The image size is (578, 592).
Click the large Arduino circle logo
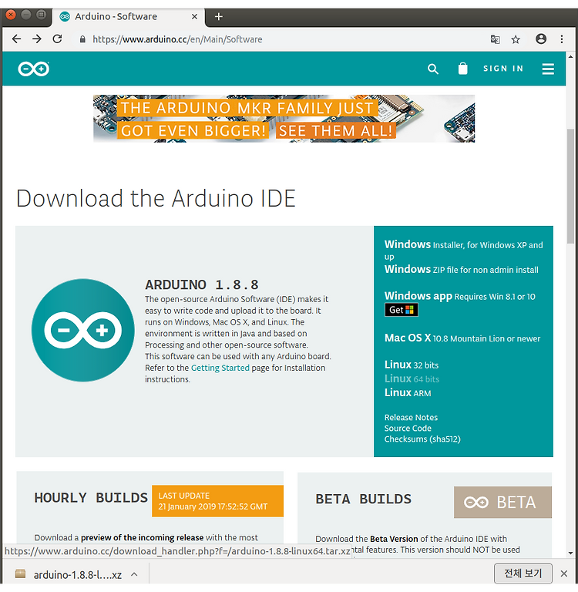[x=83, y=331]
